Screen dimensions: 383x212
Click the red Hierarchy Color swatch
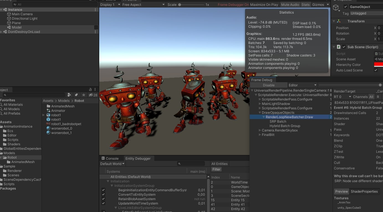click(x=378, y=65)
